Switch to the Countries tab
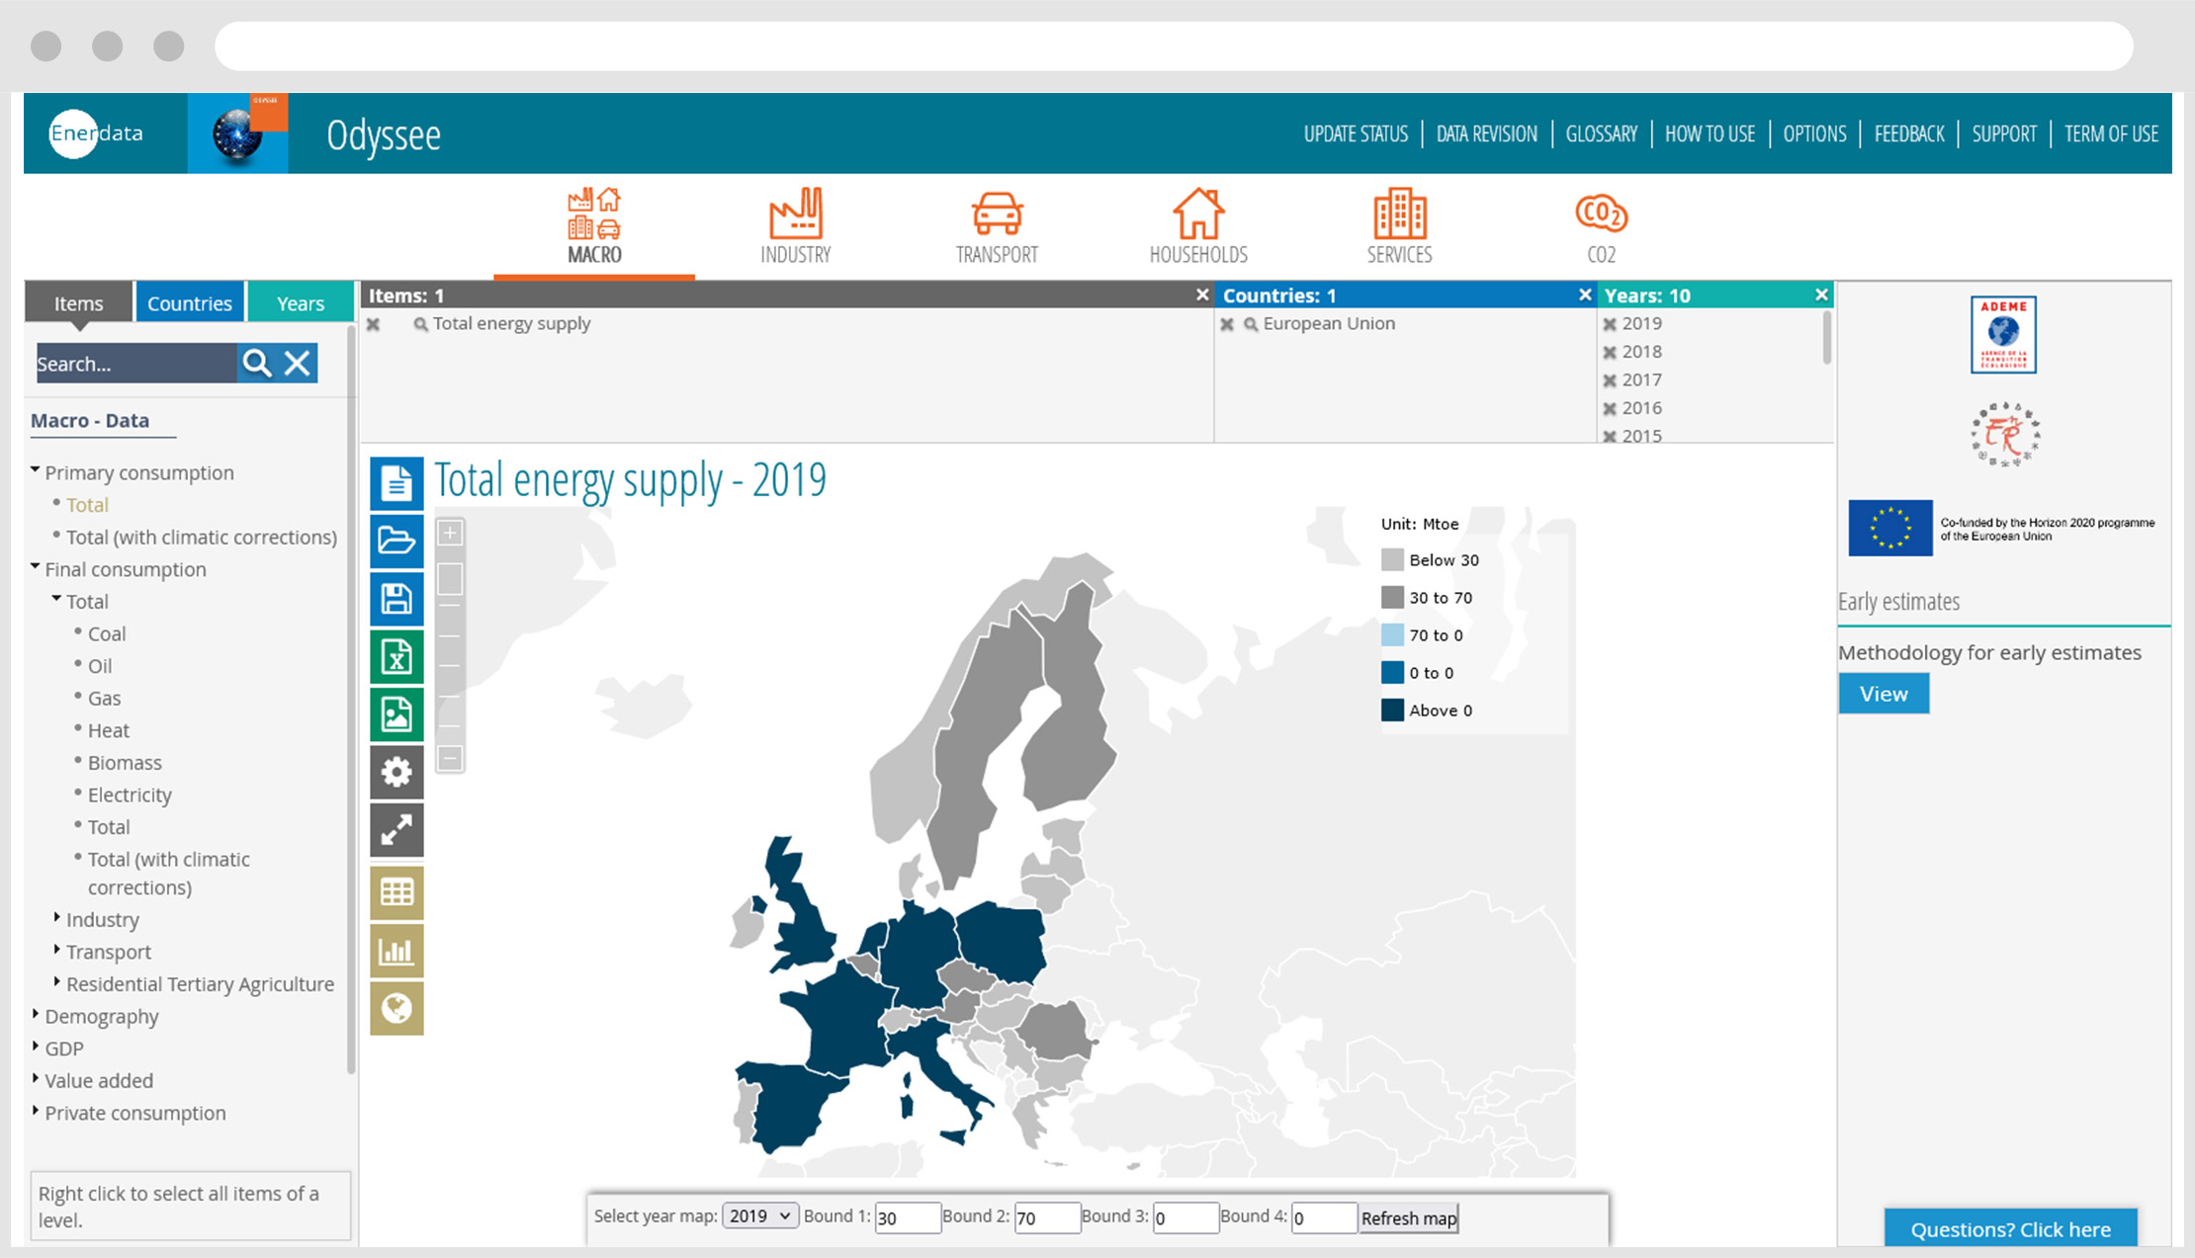This screenshot has width=2195, height=1258. pyautogui.click(x=189, y=303)
